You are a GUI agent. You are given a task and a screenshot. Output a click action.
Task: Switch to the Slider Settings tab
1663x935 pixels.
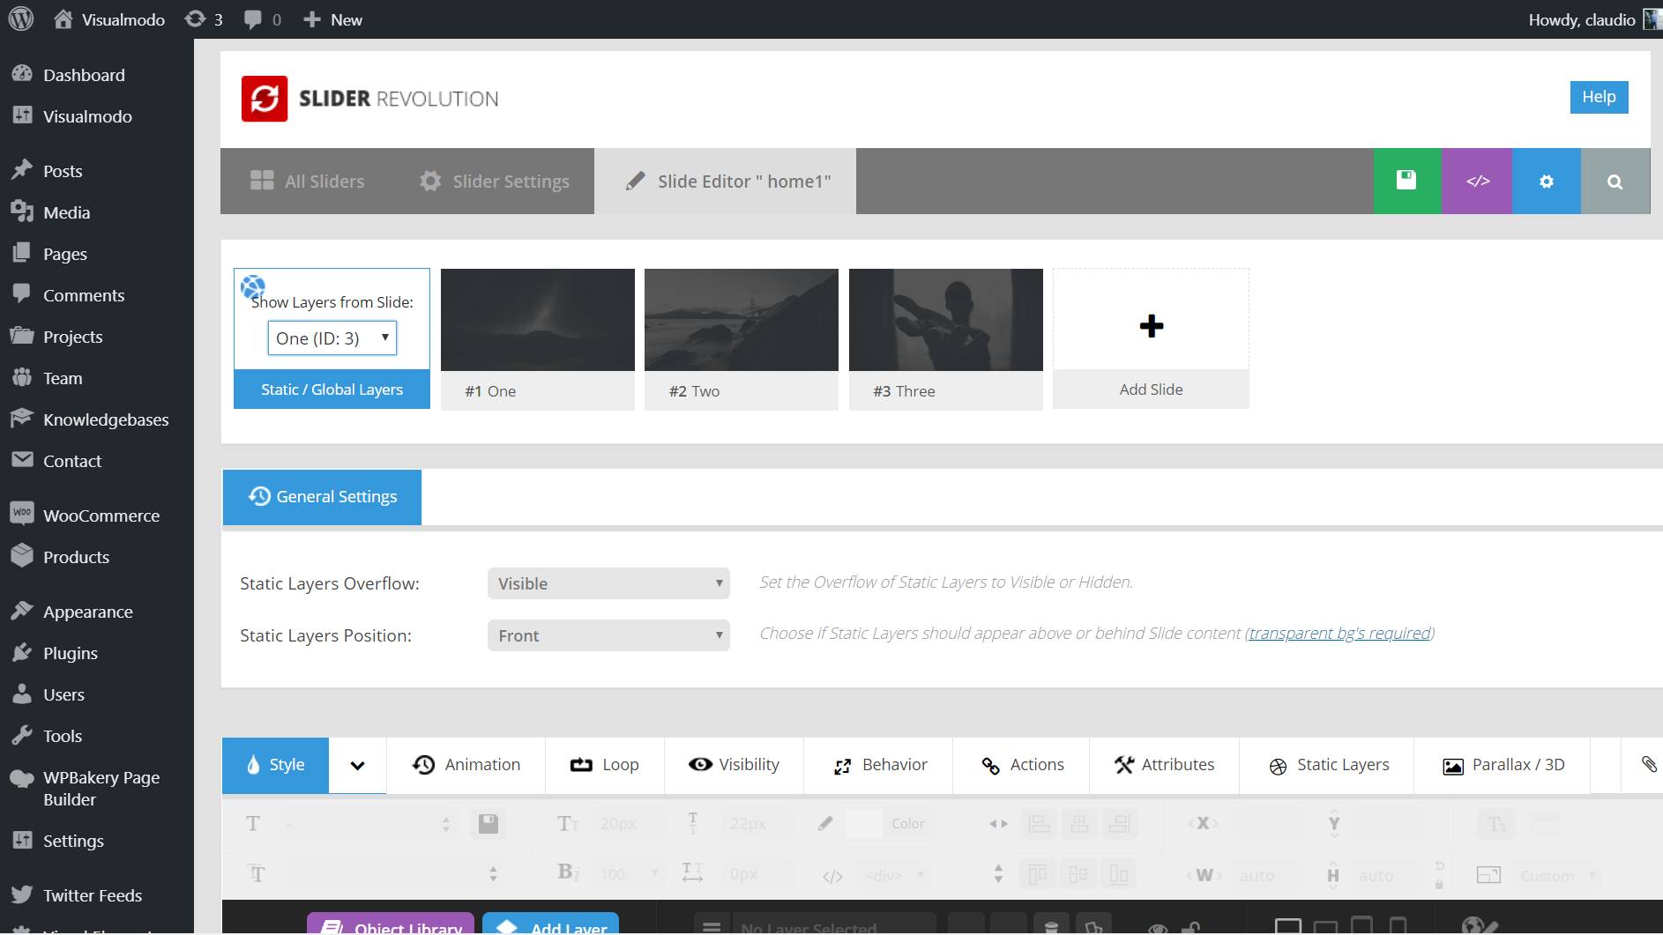coord(494,181)
